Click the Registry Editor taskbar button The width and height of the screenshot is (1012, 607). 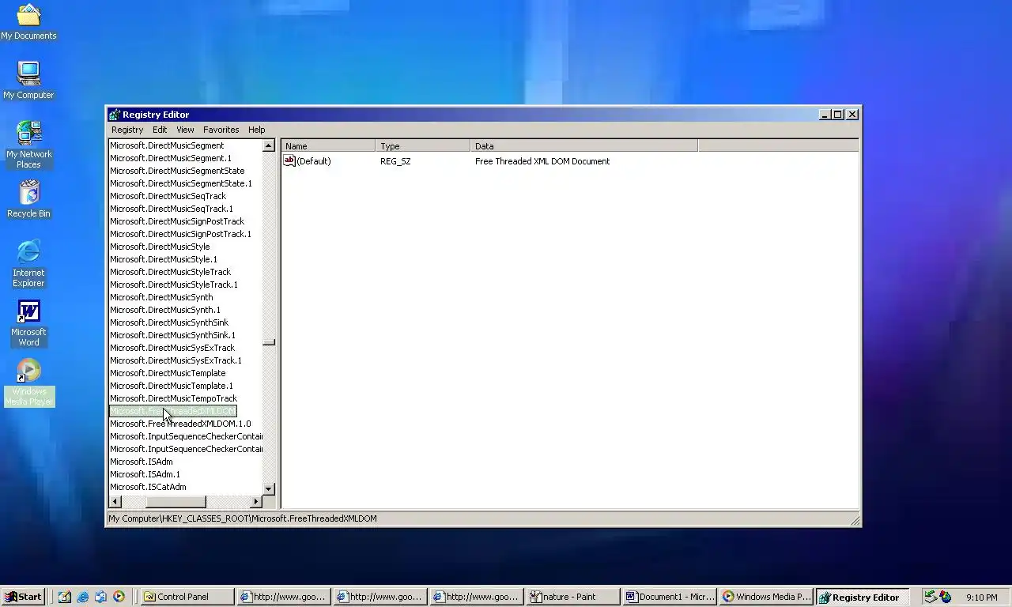[863, 597]
